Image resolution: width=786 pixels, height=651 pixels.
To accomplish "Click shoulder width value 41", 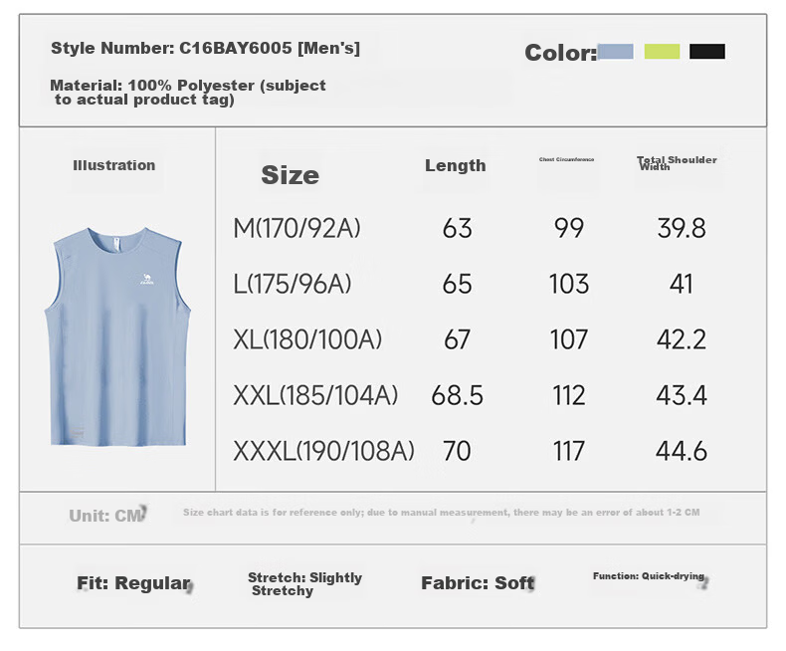I will [x=682, y=285].
